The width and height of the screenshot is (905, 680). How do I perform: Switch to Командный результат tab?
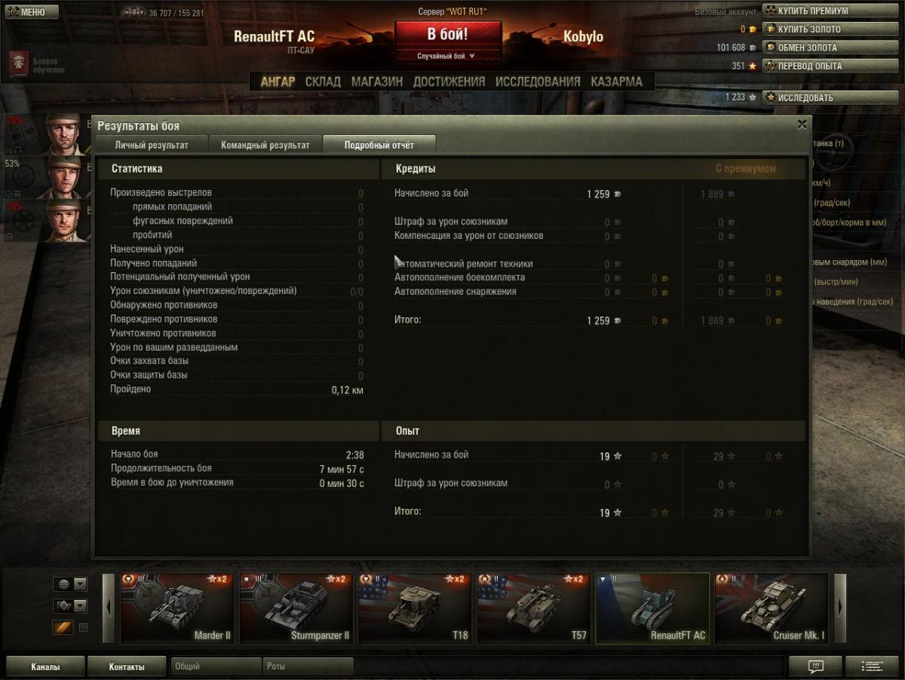[x=265, y=145]
